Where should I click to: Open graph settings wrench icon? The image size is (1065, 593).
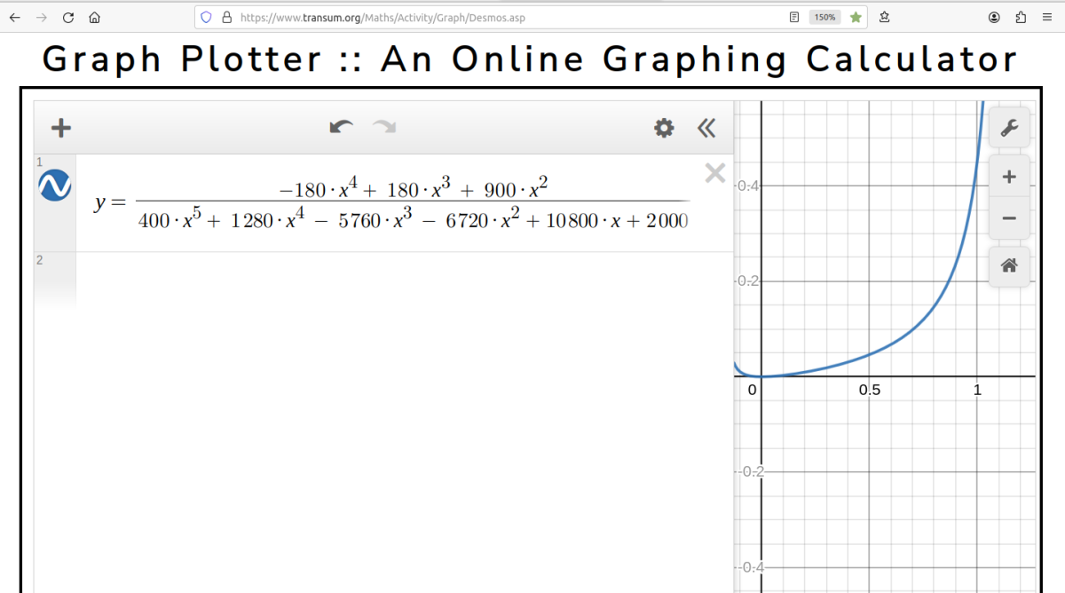[x=1009, y=129]
